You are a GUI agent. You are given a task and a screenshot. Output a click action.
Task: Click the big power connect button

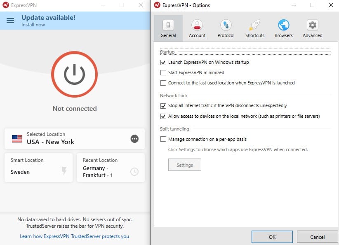pos(74,74)
